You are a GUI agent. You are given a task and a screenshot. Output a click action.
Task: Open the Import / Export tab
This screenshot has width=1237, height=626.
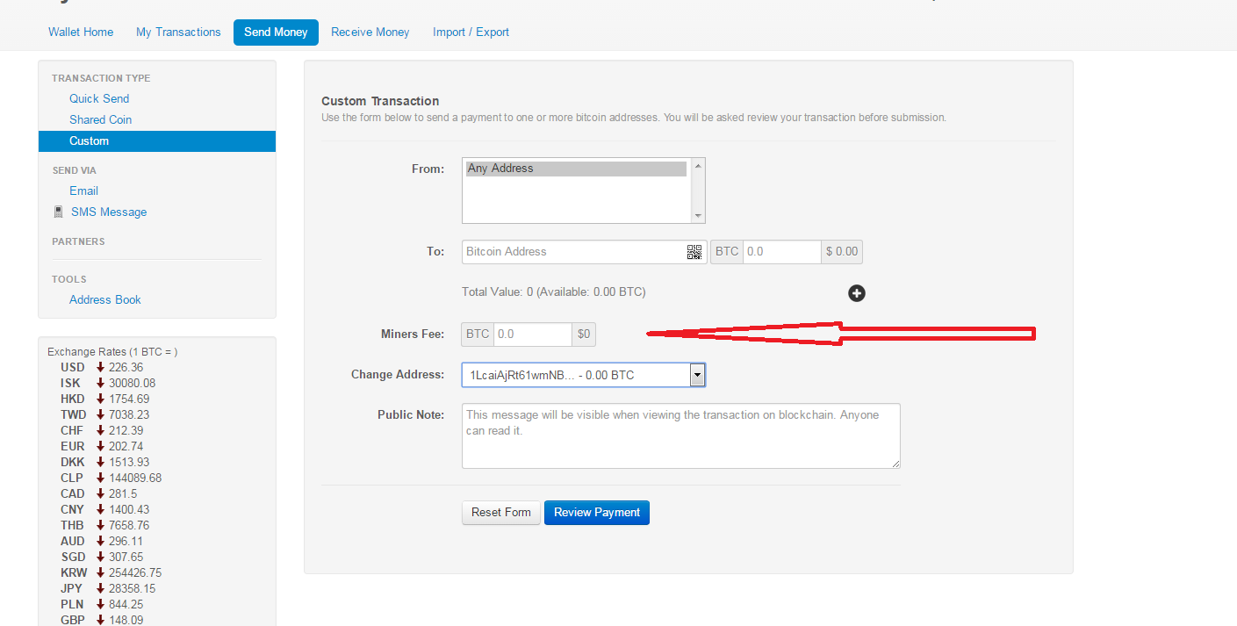[x=471, y=32]
